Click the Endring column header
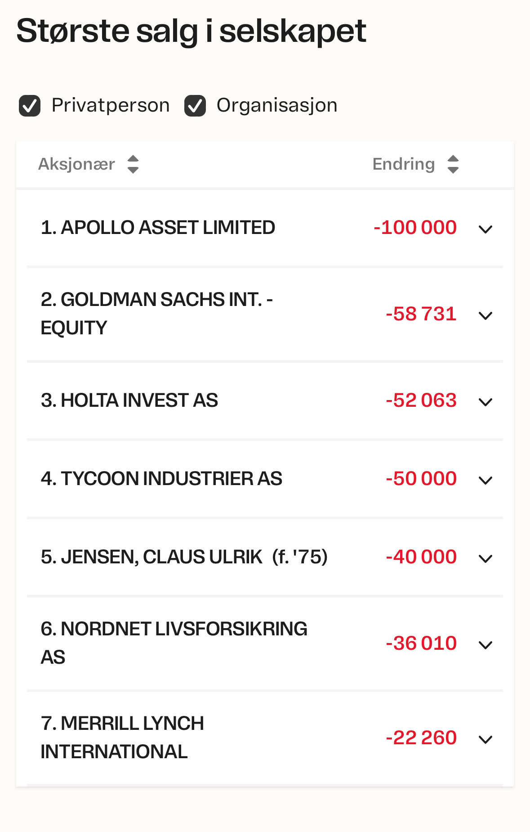Image resolution: width=530 pixels, height=832 pixels. 404,164
